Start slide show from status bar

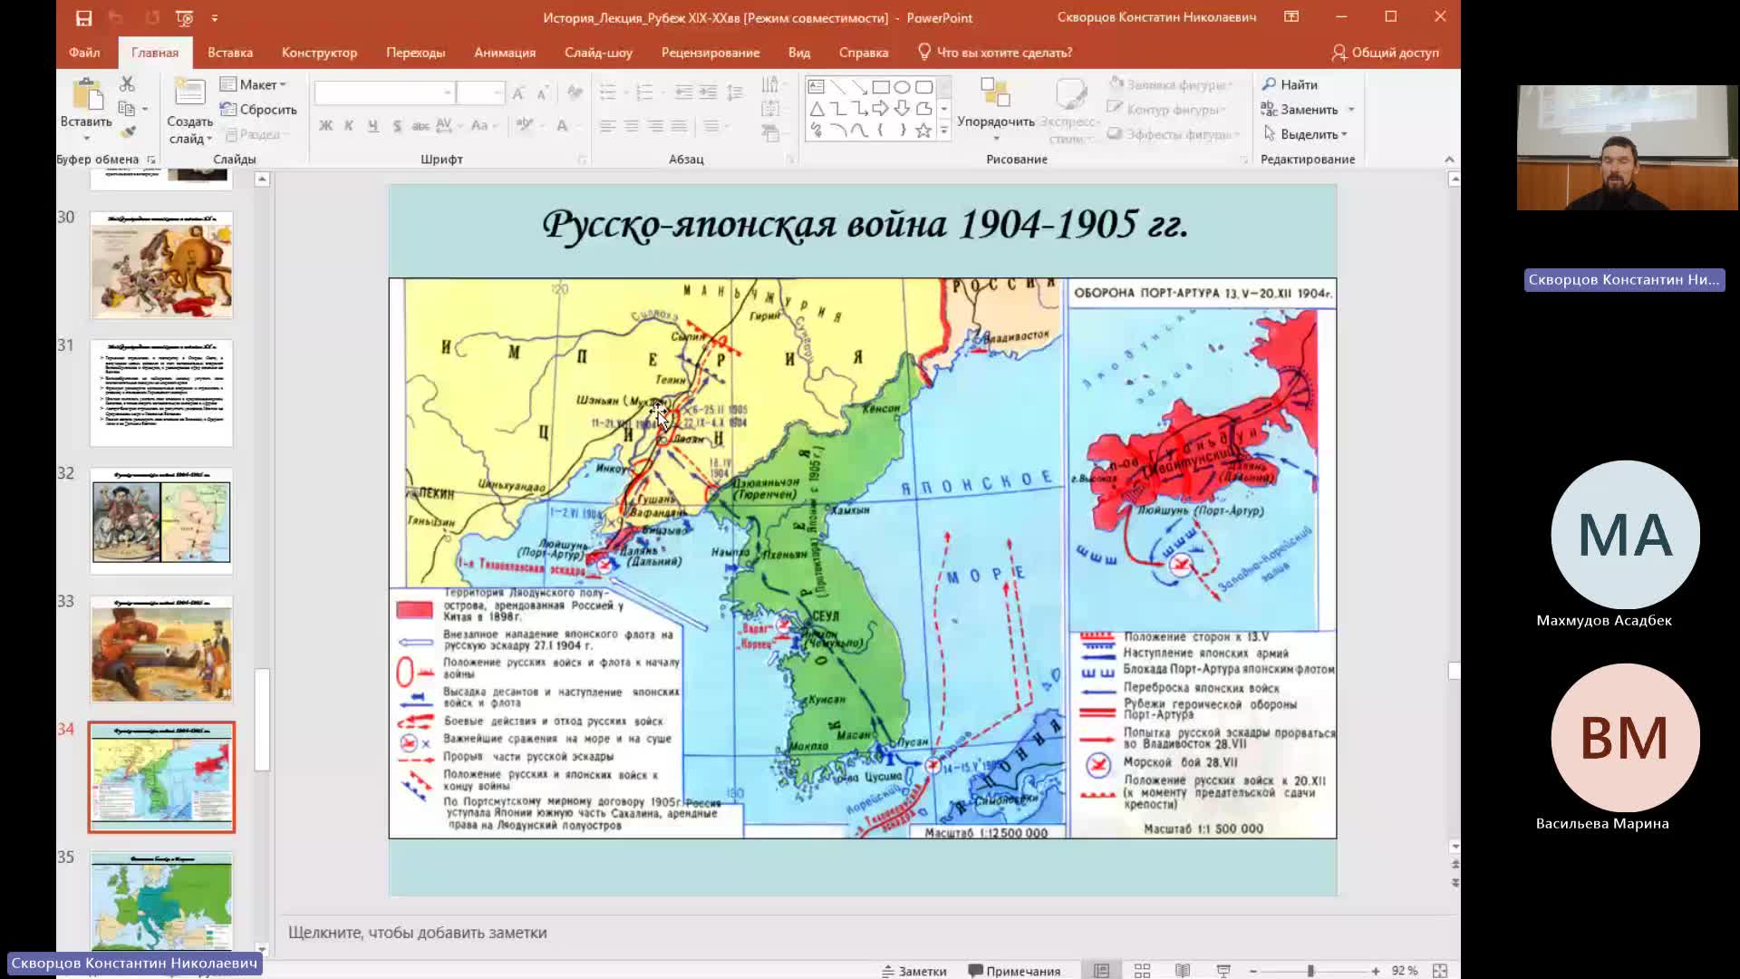pos(1223,971)
